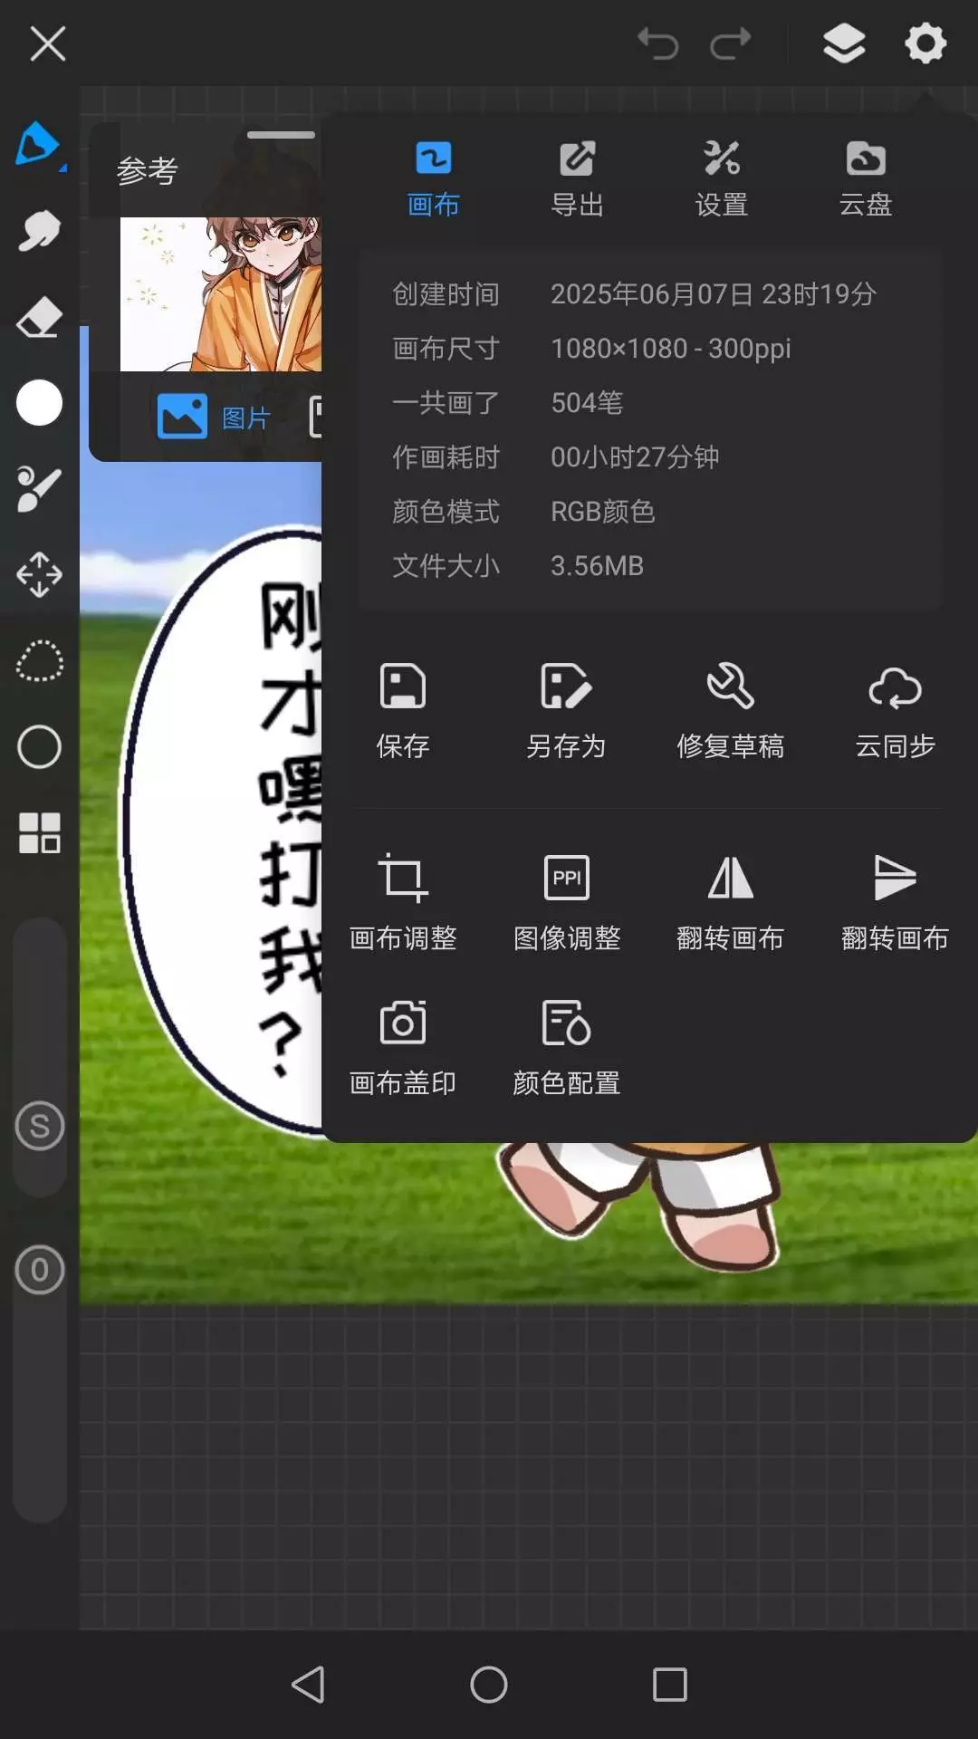Select the lasso selection tool

pyautogui.click(x=39, y=661)
